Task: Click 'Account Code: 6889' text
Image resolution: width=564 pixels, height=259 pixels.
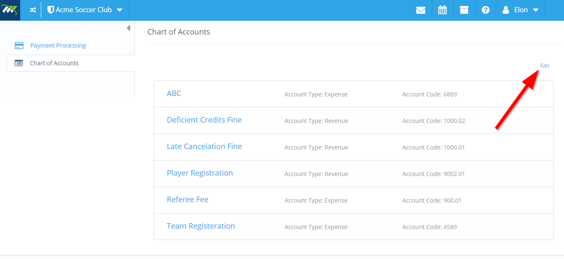Action: pyautogui.click(x=430, y=94)
